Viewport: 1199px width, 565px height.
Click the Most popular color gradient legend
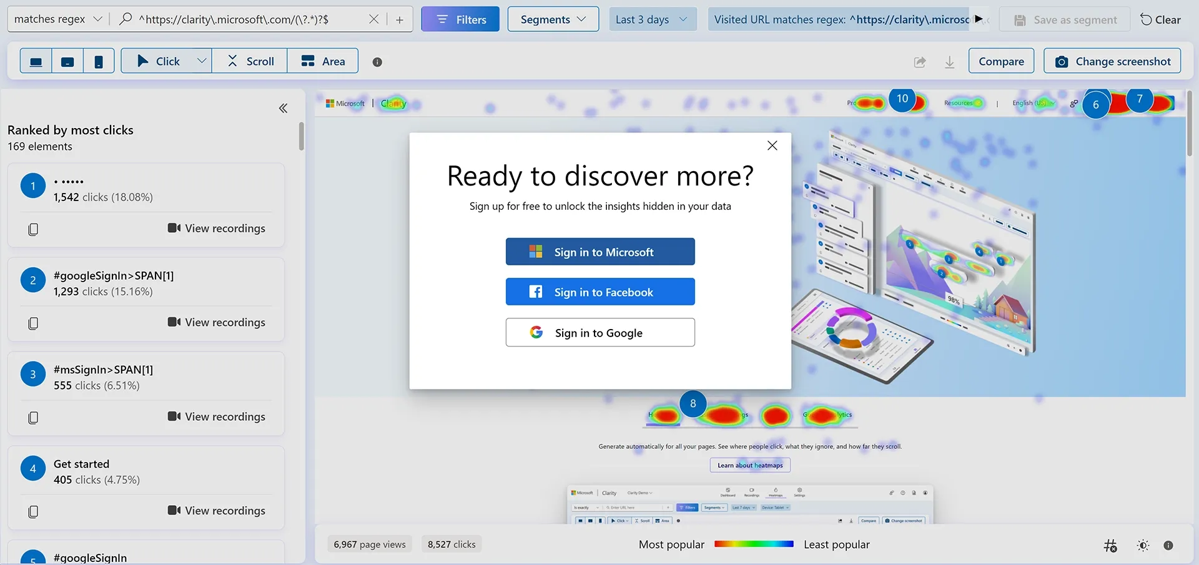pyautogui.click(x=754, y=544)
